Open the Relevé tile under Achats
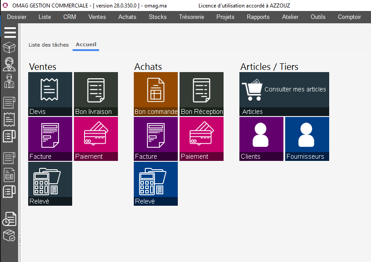Viewport: 371px width, 262px height. pyautogui.click(x=156, y=184)
